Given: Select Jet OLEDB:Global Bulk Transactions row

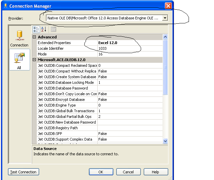Looking at the screenshot, I should pos(100,111).
